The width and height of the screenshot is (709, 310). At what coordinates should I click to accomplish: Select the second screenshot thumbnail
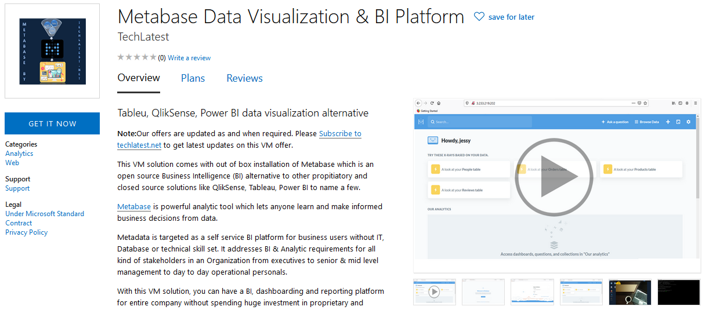tap(483, 291)
